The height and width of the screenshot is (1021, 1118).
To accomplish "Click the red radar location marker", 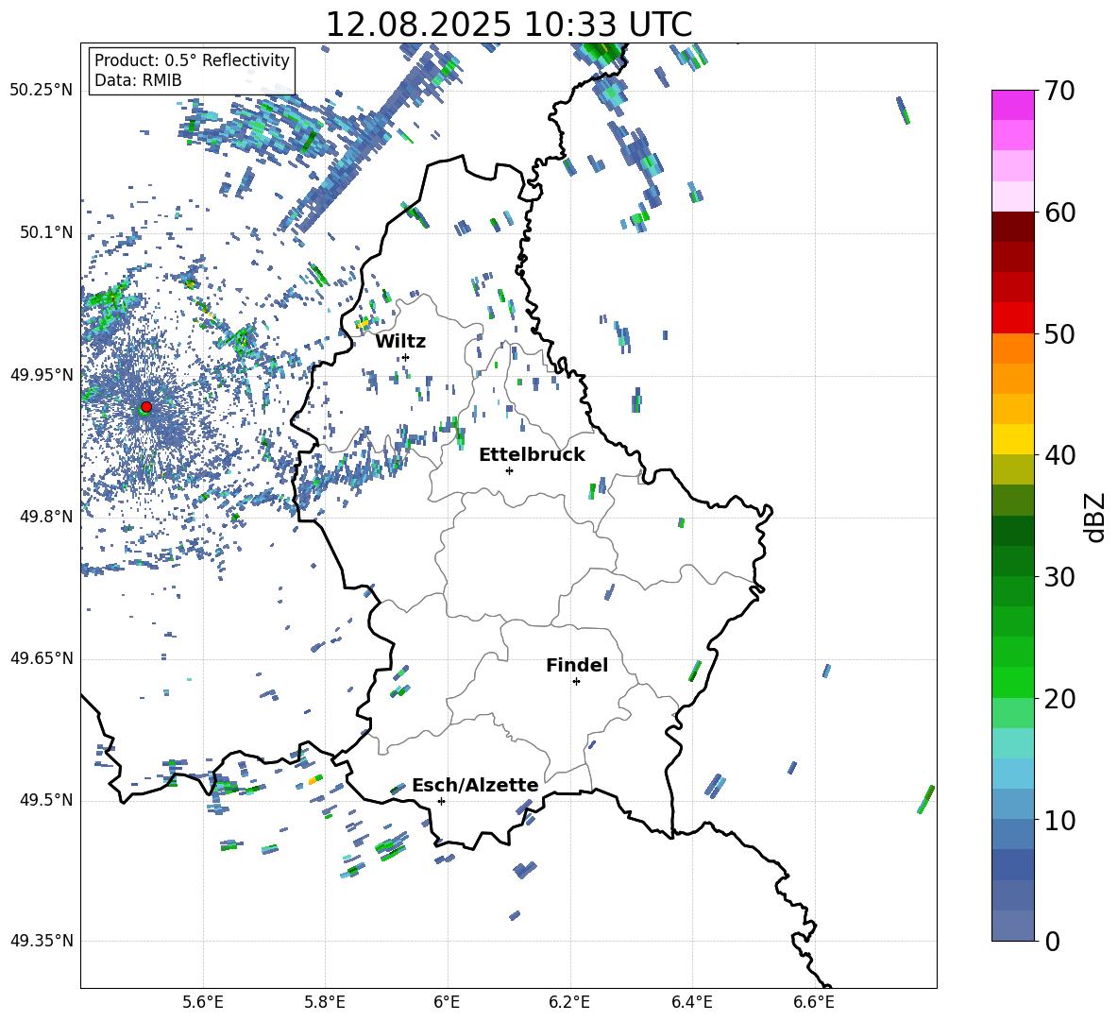I will (x=146, y=406).
